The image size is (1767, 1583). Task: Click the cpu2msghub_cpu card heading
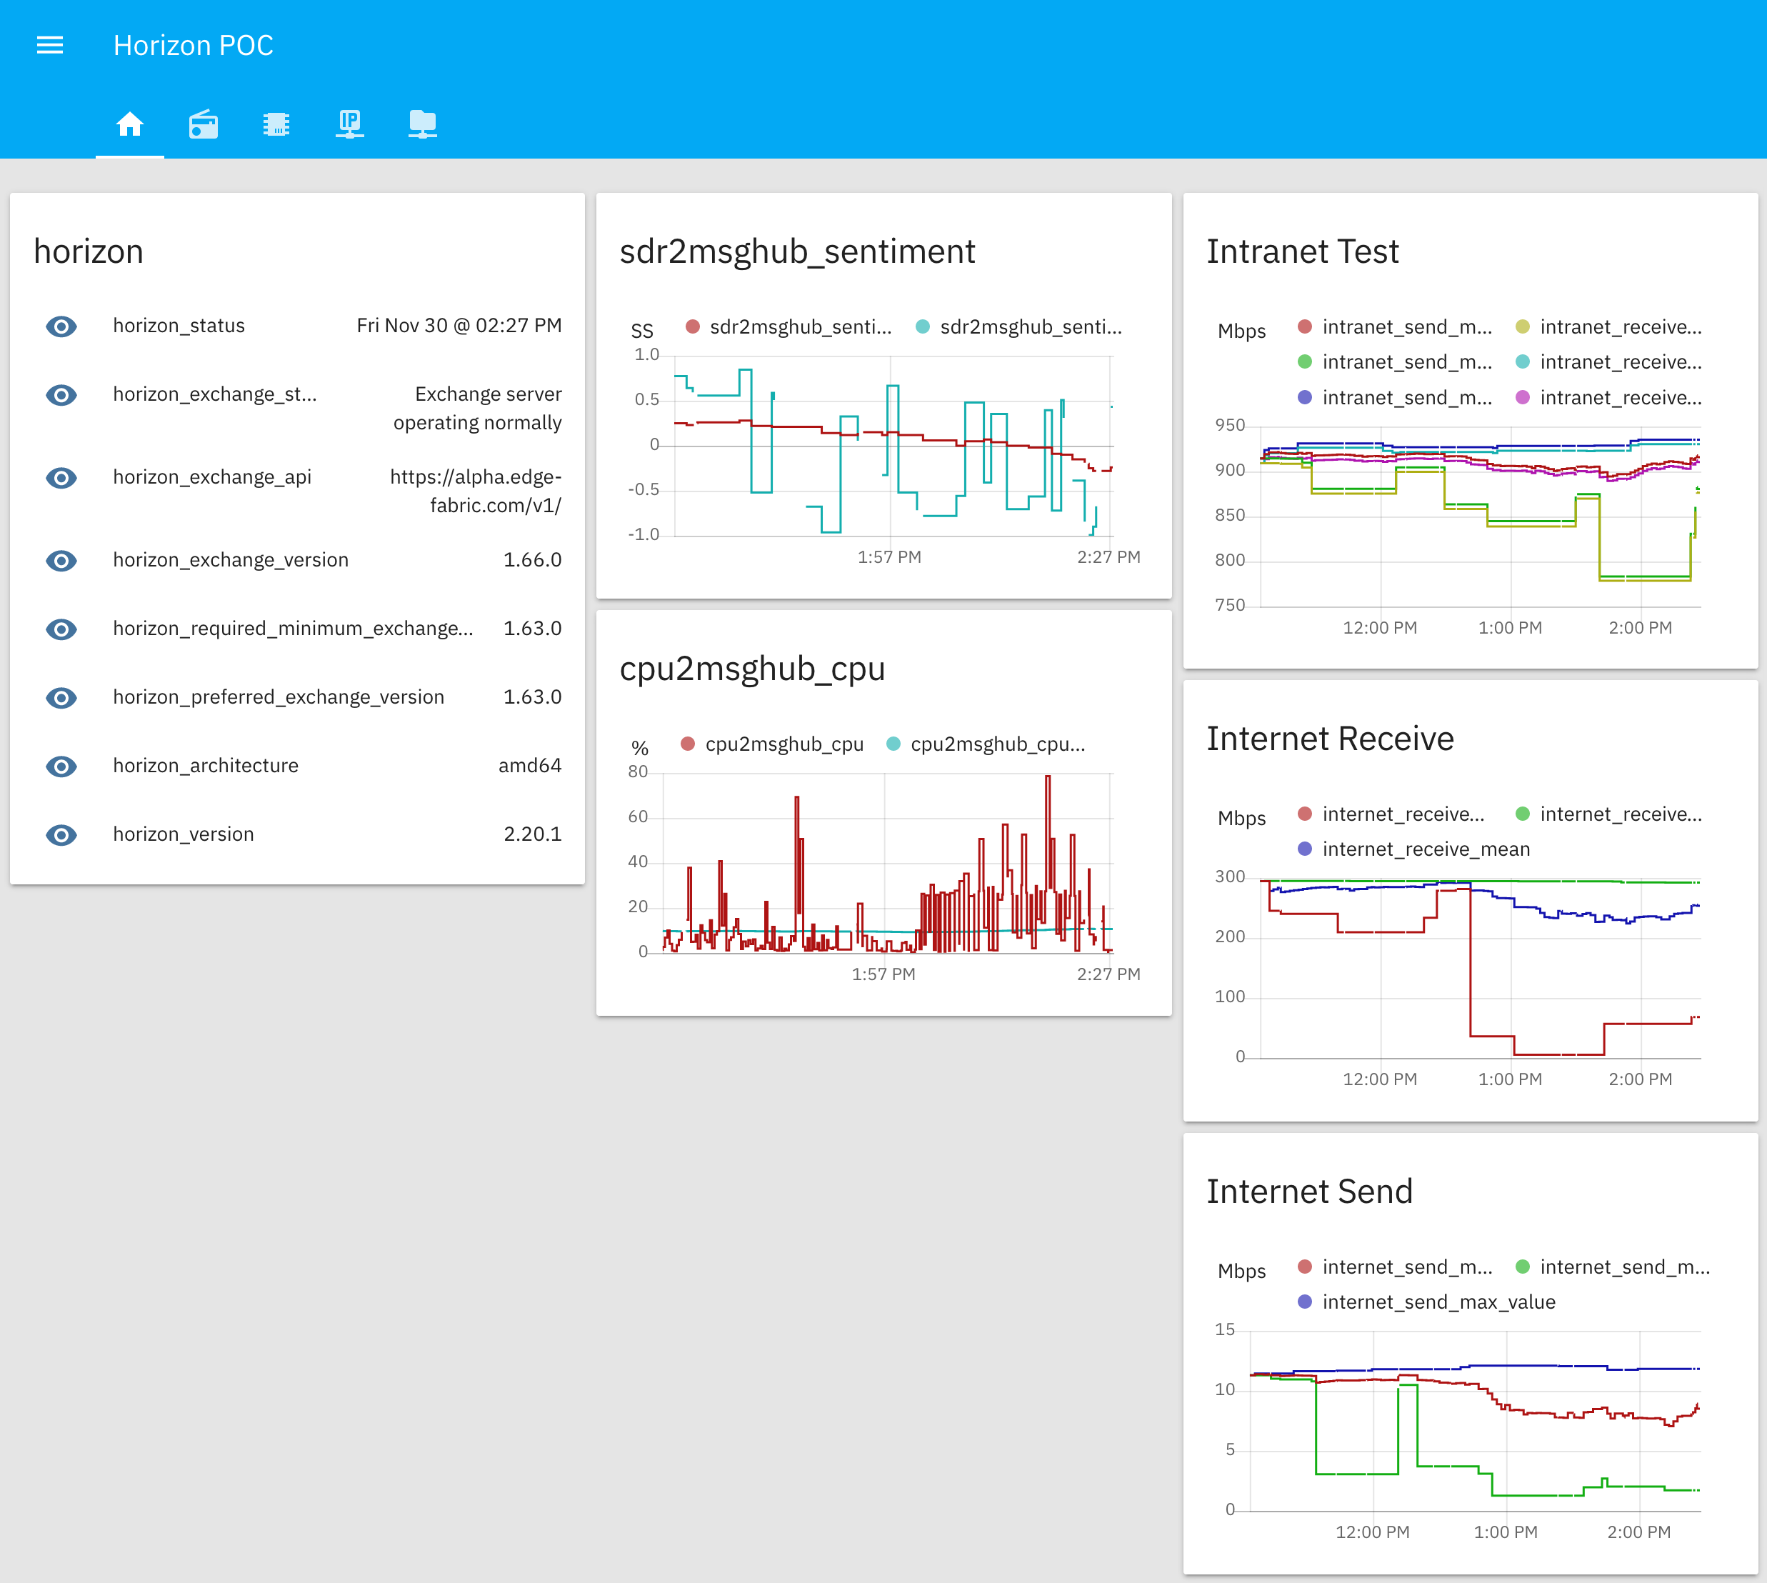[x=752, y=670]
